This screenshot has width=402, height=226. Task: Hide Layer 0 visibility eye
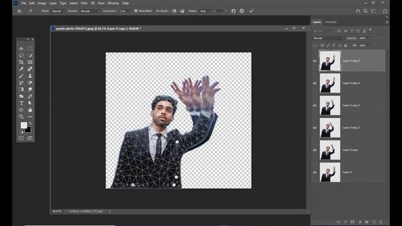click(315, 173)
